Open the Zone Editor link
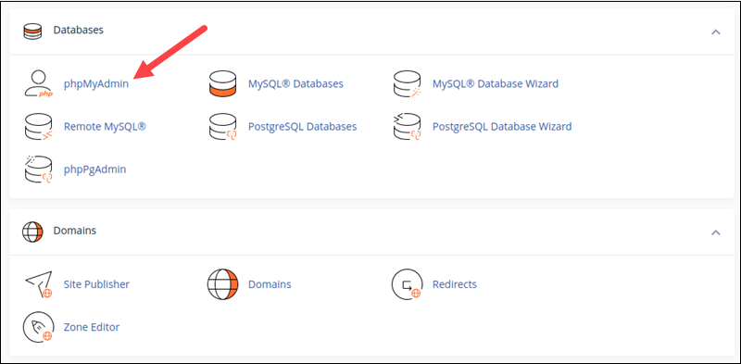 pyautogui.click(x=92, y=327)
